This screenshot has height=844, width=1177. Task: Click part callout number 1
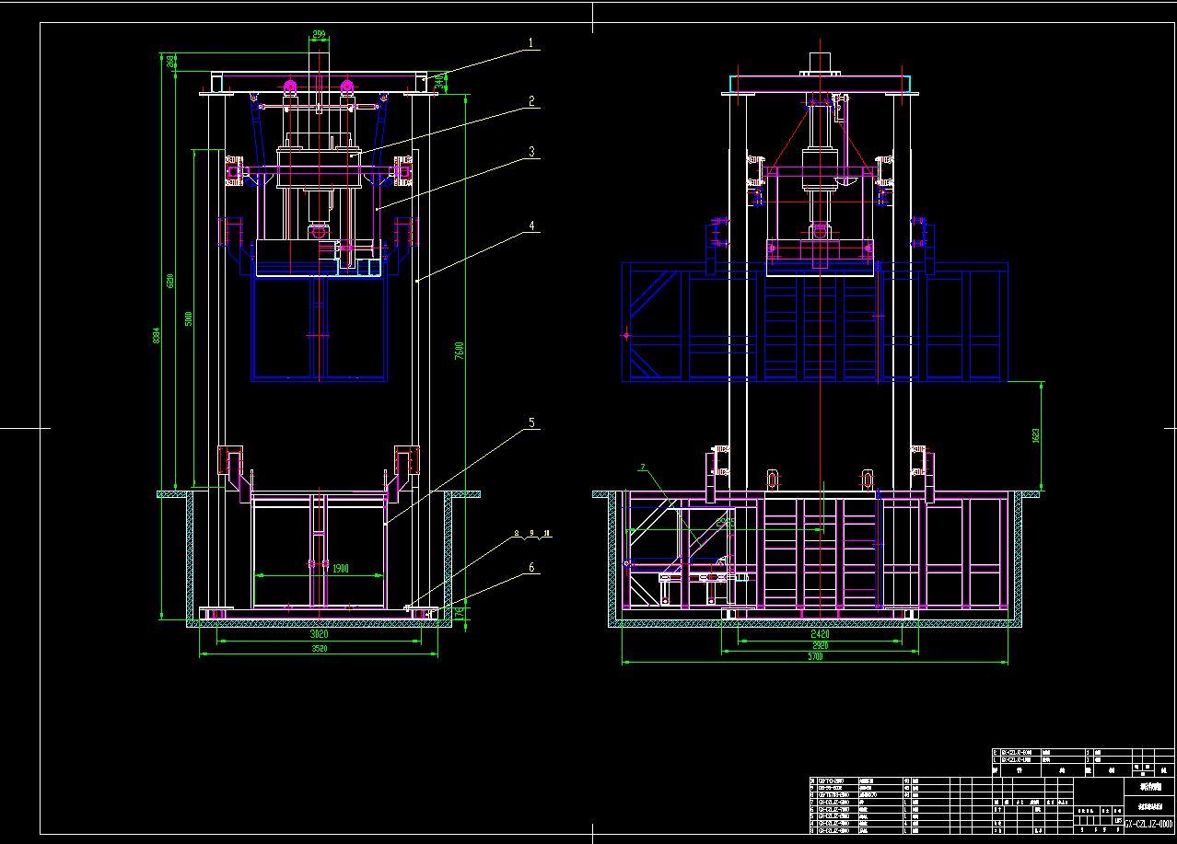click(530, 42)
